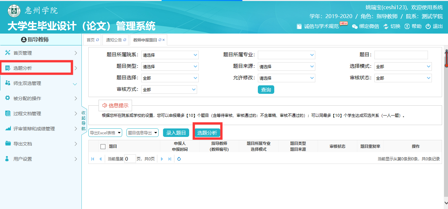The height and width of the screenshot is (209, 448).
Task: Open the academic integrity norms icon
Action: tap(299, 26)
